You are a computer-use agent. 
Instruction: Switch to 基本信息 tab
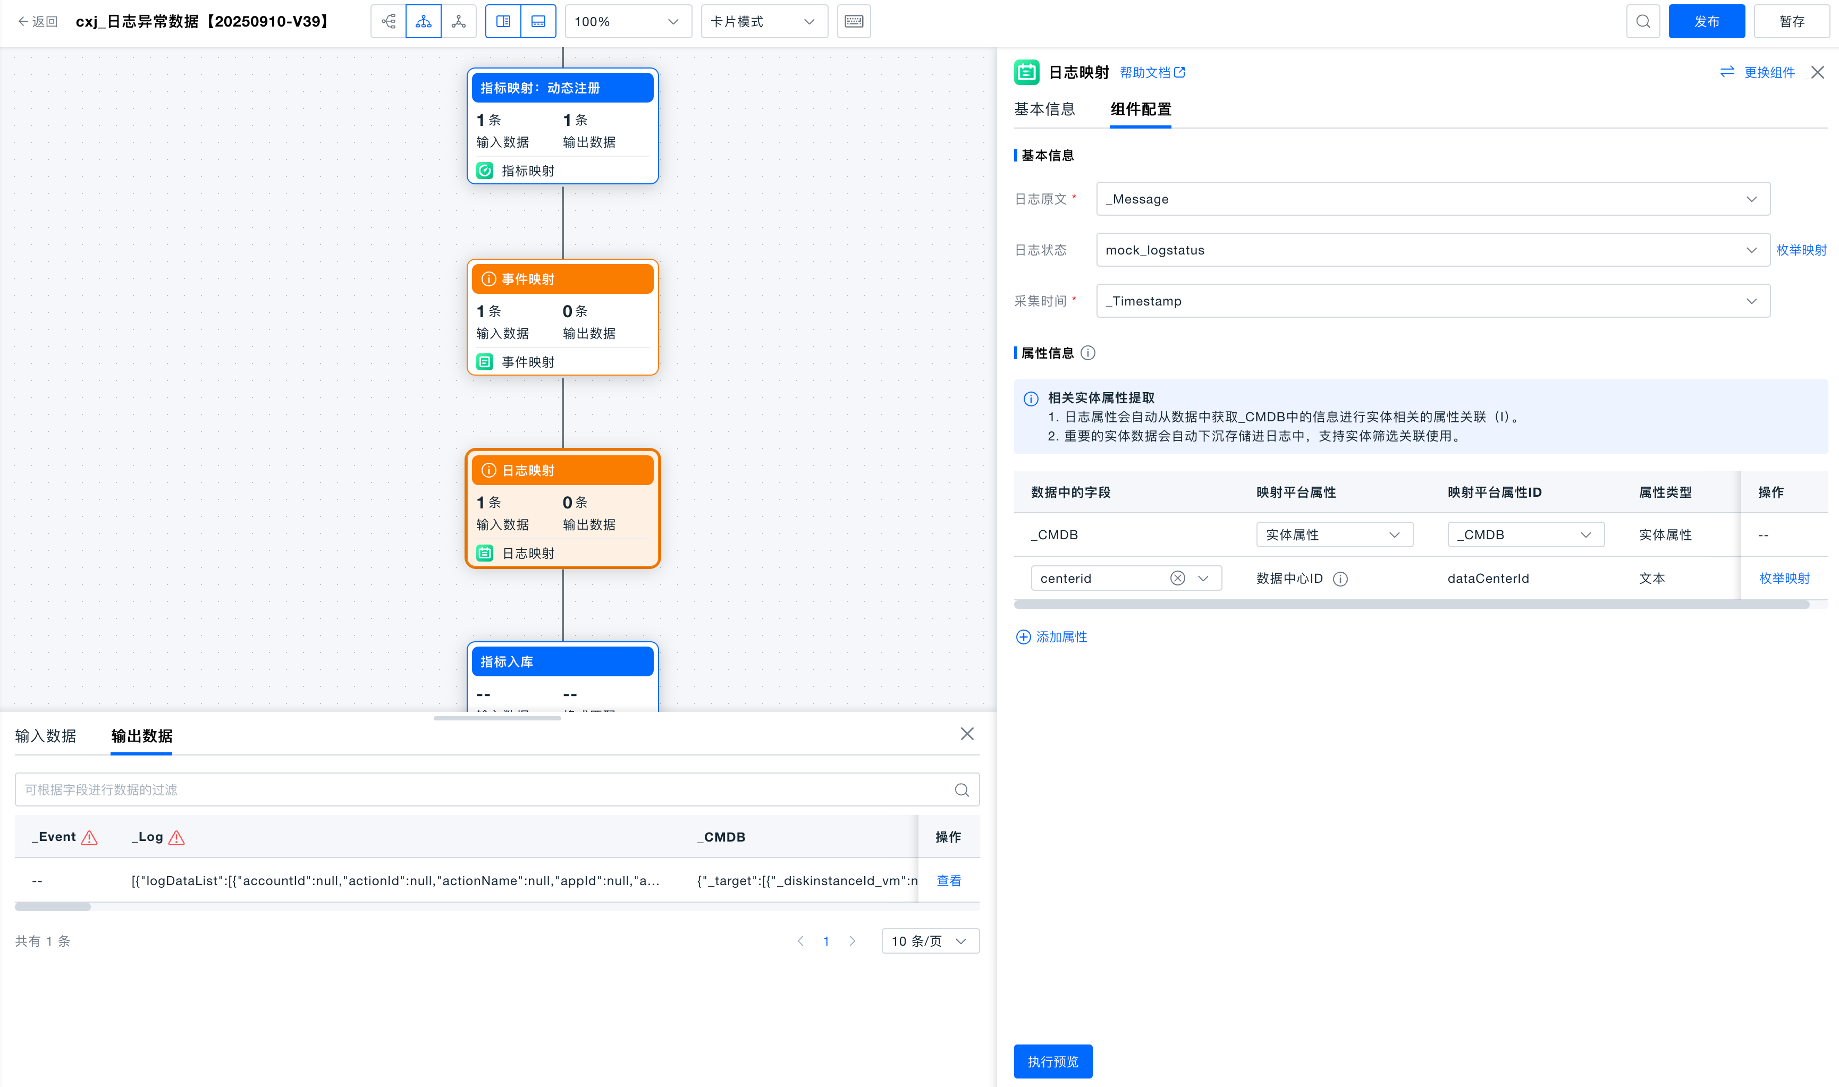click(1044, 109)
